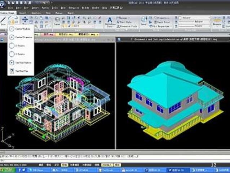Click the white color swatch beside ByLayer
This screenshot has height=173, width=230.
180,18
